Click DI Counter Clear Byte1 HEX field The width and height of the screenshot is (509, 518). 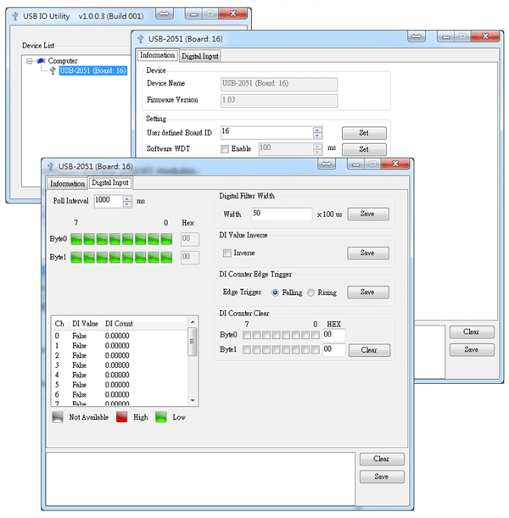click(334, 349)
